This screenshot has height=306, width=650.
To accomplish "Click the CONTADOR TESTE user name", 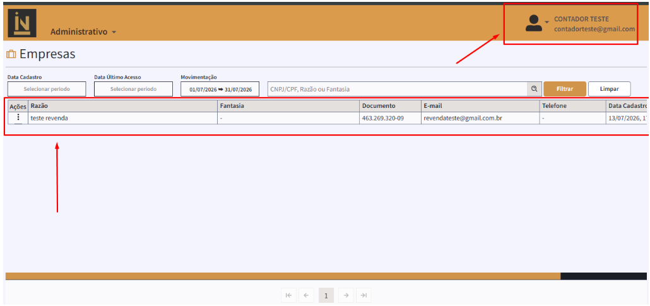I will [x=582, y=19].
